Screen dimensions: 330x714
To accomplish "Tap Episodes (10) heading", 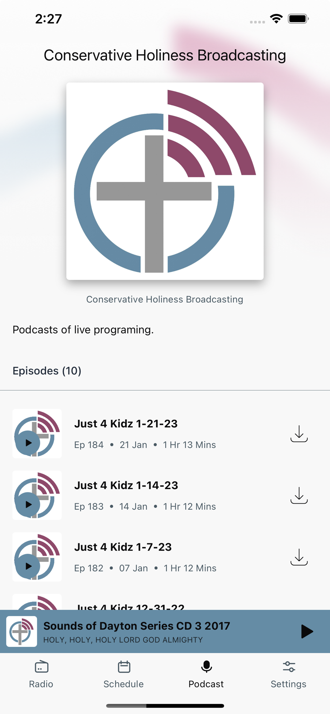I will (47, 371).
